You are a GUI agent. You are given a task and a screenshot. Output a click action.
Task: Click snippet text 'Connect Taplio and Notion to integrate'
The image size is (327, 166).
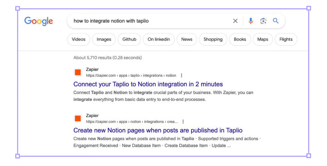(x=113, y=93)
